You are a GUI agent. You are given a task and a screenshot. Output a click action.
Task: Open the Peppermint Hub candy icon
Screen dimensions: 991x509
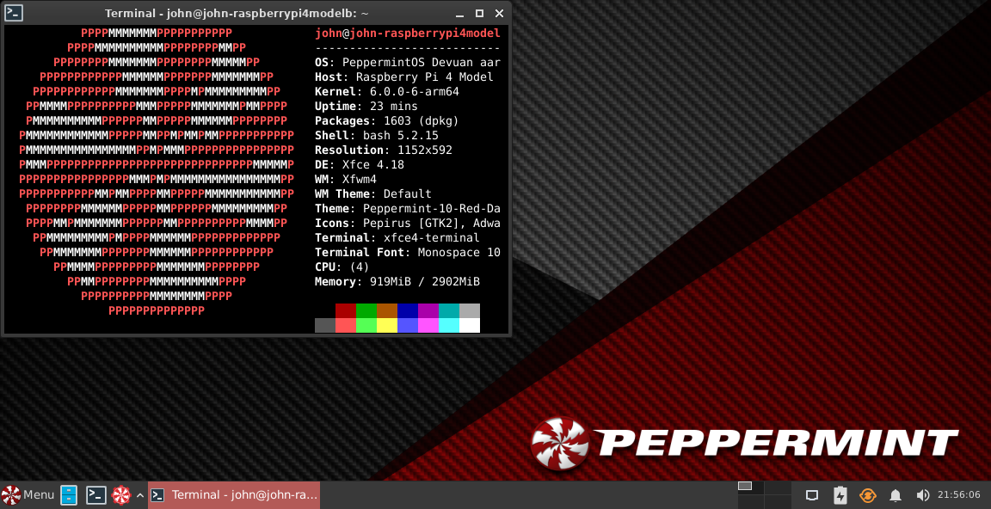coord(120,495)
